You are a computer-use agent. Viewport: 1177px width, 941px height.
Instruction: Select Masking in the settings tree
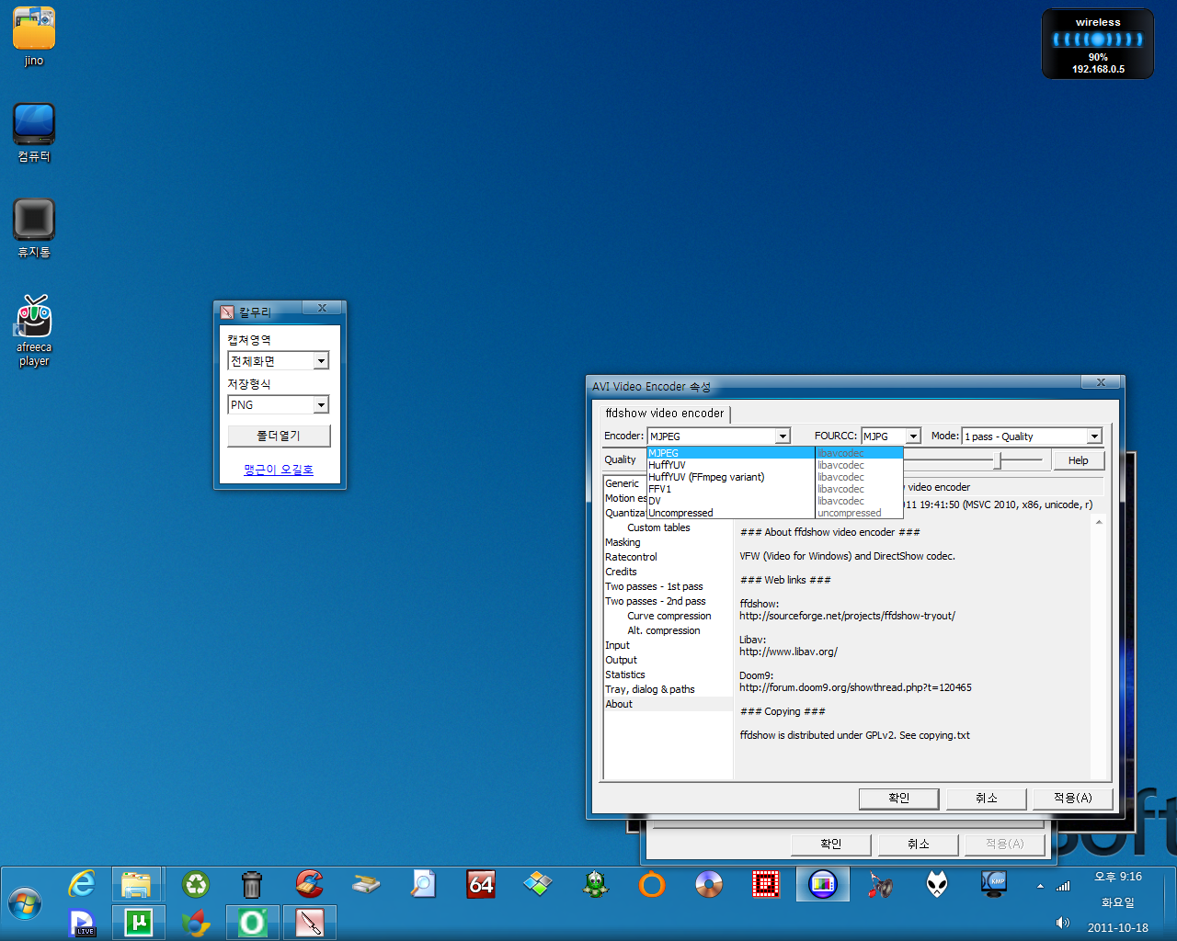pos(623,542)
